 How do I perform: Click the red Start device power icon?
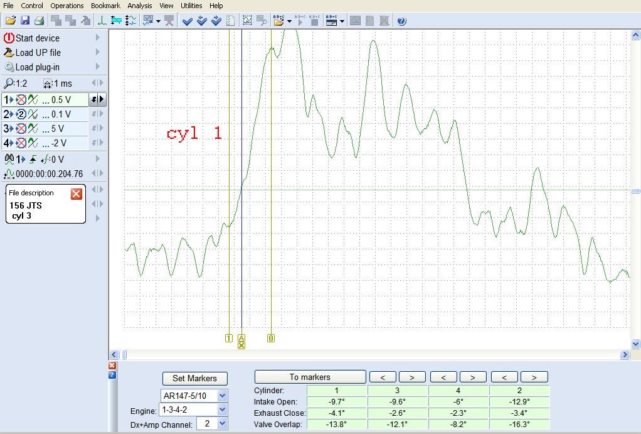point(9,38)
